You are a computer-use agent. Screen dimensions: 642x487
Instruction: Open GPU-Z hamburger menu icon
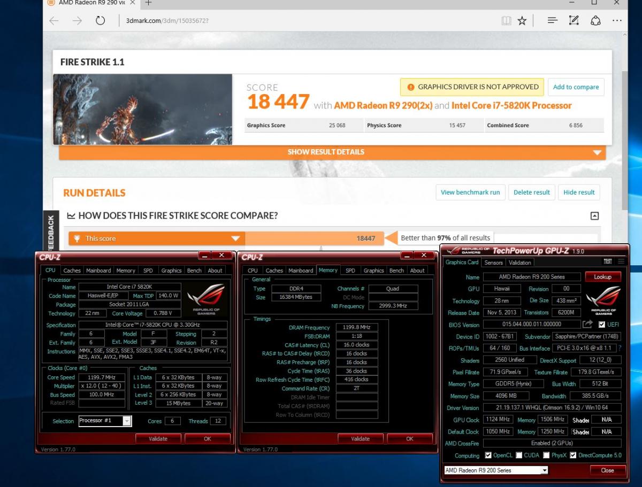pyautogui.click(x=621, y=261)
